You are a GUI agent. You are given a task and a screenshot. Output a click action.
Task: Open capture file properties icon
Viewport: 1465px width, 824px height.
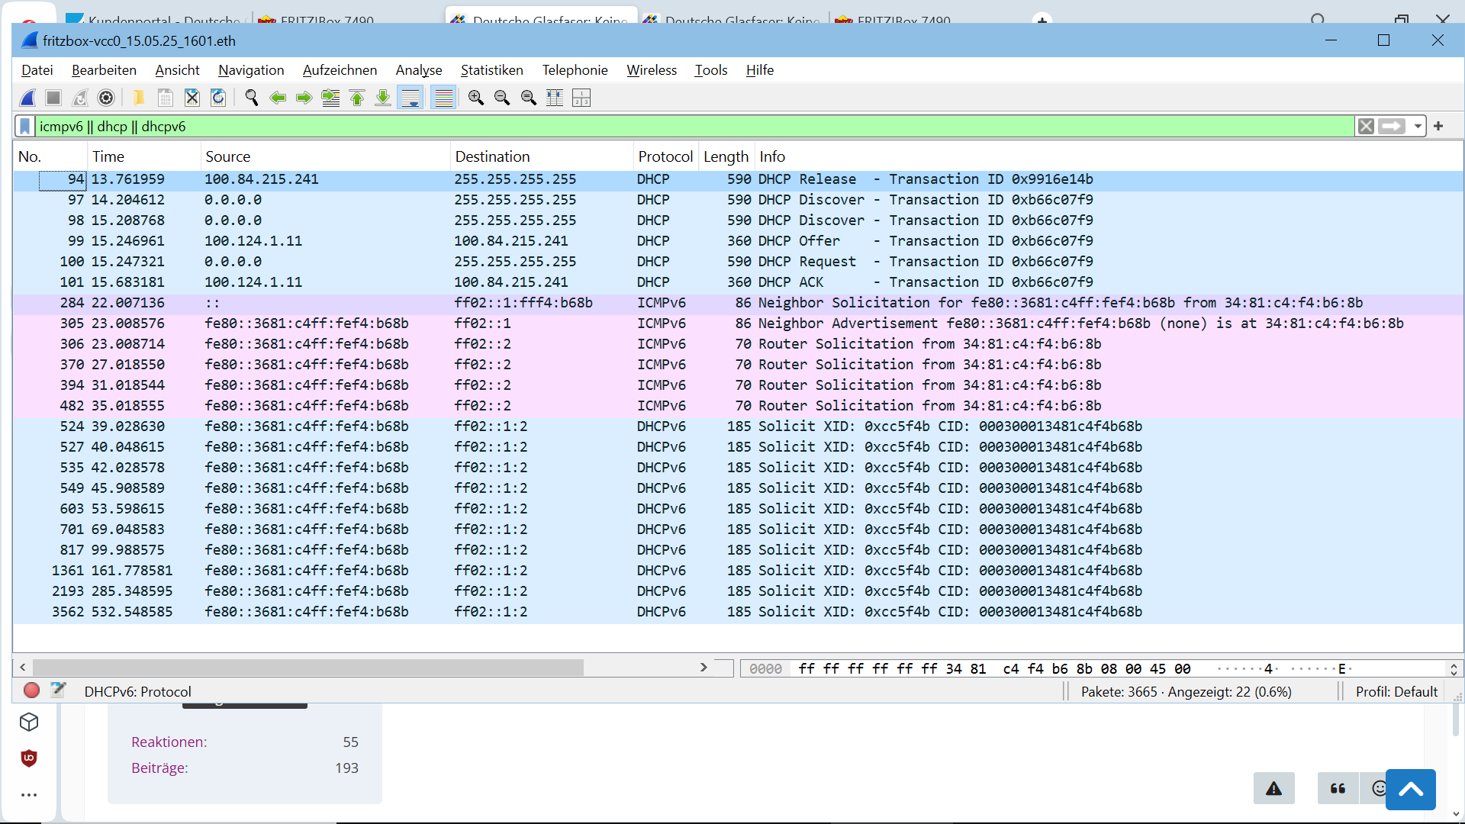click(58, 690)
